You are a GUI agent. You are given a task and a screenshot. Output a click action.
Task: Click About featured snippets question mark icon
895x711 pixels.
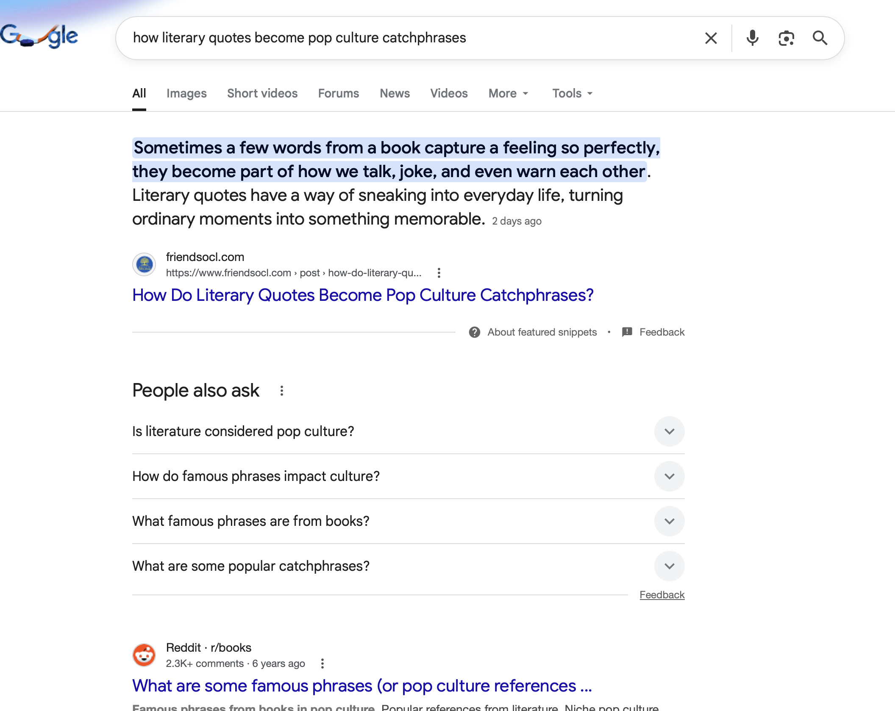point(475,332)
